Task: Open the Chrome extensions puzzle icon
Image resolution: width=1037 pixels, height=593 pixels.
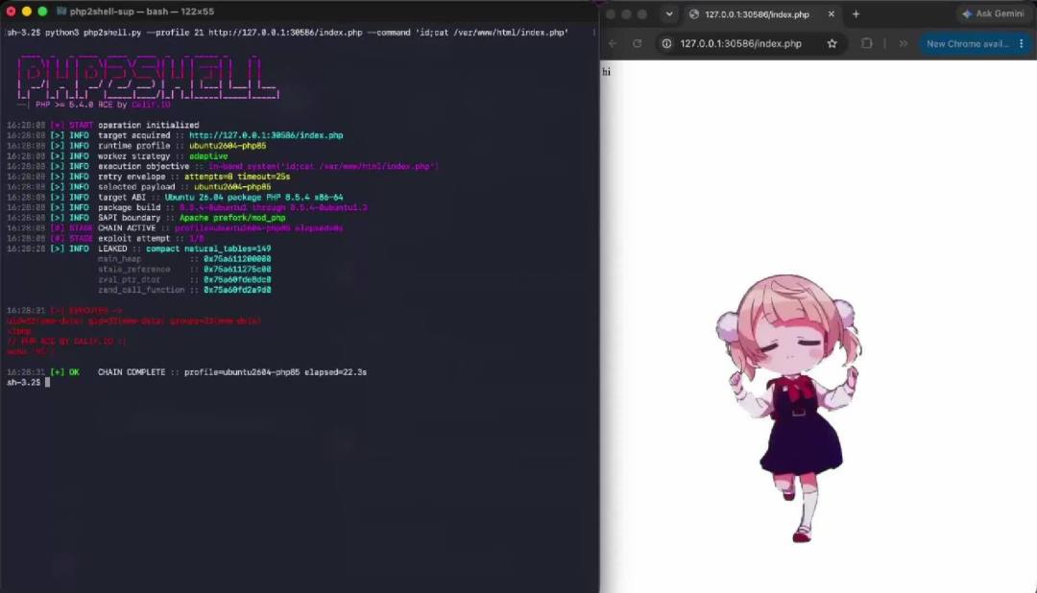Action: point(866,43)
